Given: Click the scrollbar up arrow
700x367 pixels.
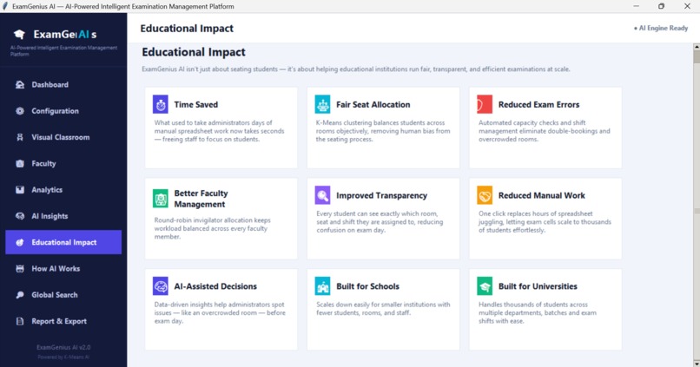Looking at the screenshot, I should (697, 46).
